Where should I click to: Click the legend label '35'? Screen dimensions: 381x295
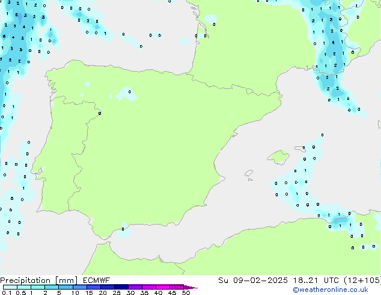point(144,293)
